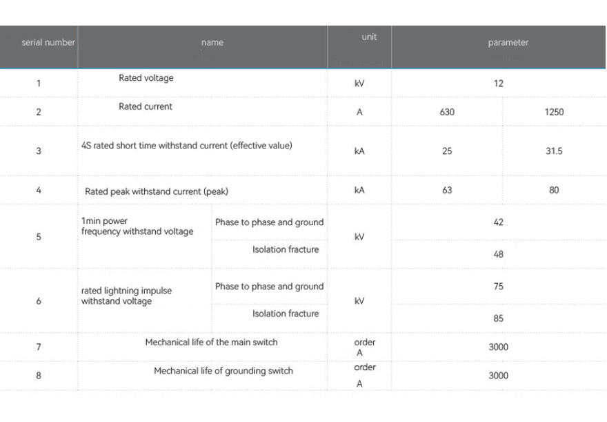Image resolution: width=607 pixels, height=422 pixels.
Task: Click the 85 isolation fracture value
Action: pyautogui.click(x=499, y=318)
